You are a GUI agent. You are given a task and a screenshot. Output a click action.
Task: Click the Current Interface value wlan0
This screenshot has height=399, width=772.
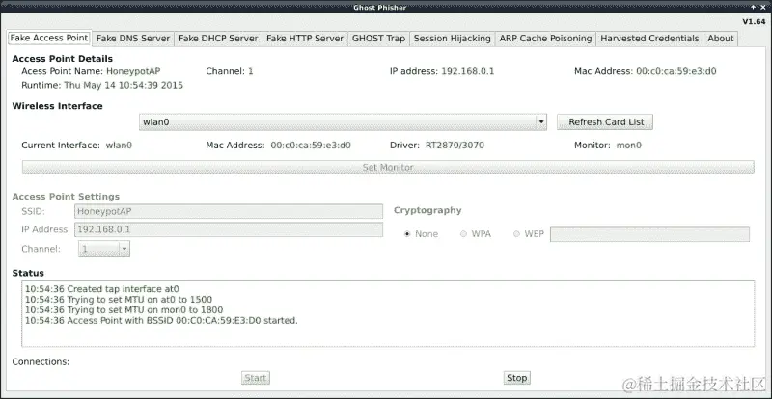coord(119,146)
